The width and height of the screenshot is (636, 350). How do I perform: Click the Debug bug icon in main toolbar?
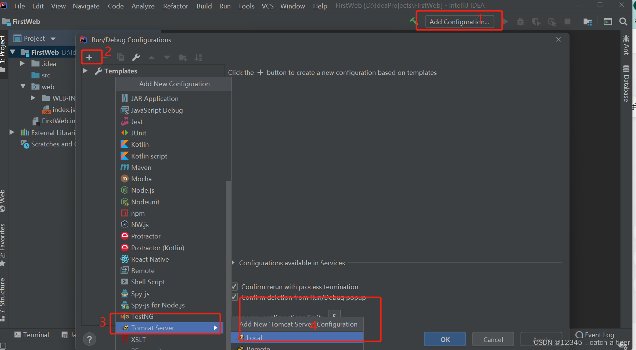[520, 22]
